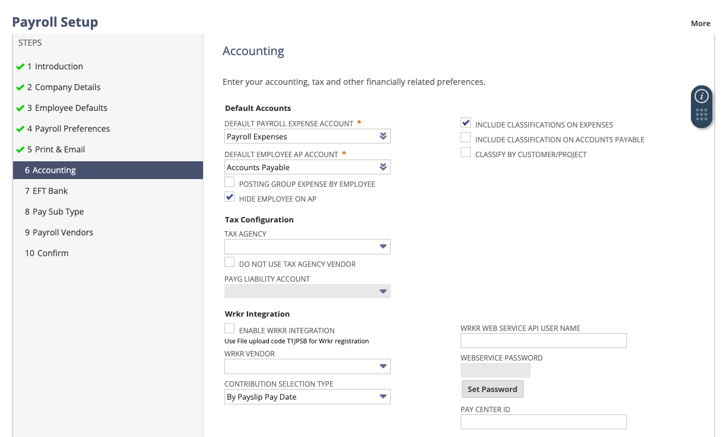Click the Set Password button
The height and width of the screenshot is (437, 726).
click(492, 389)
